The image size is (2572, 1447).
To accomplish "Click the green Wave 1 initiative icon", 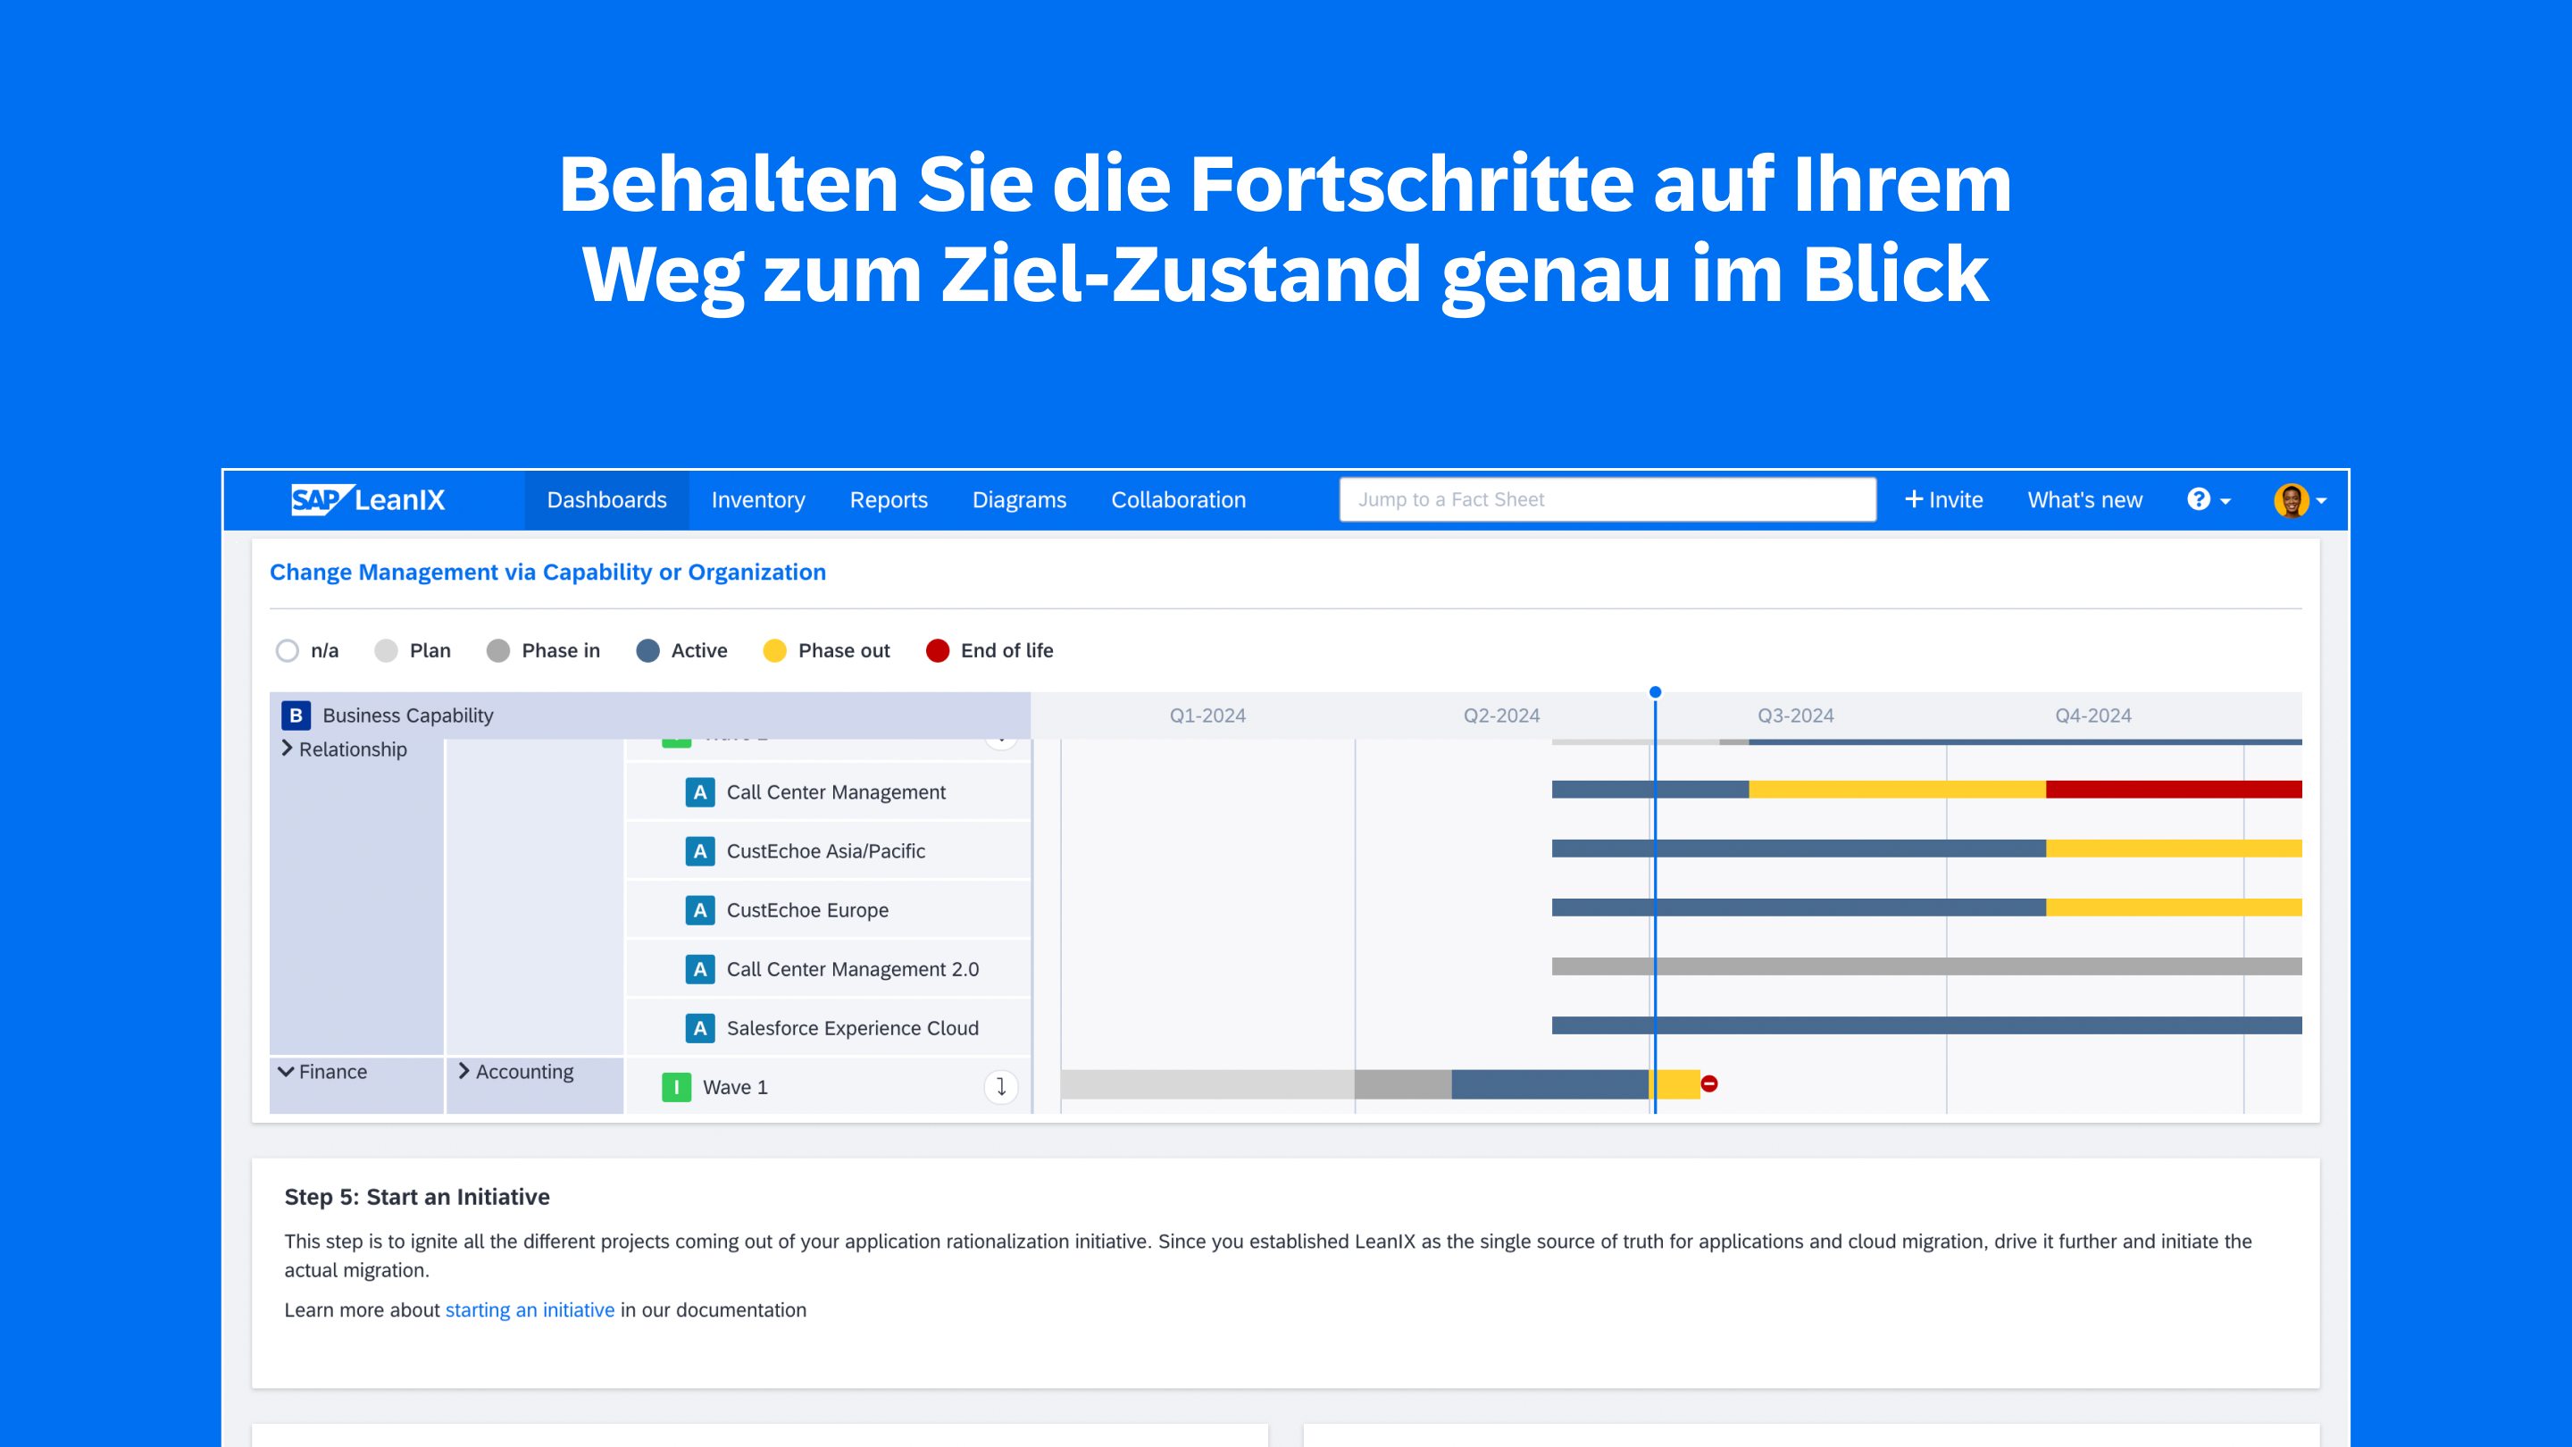I will point(676,1086).
